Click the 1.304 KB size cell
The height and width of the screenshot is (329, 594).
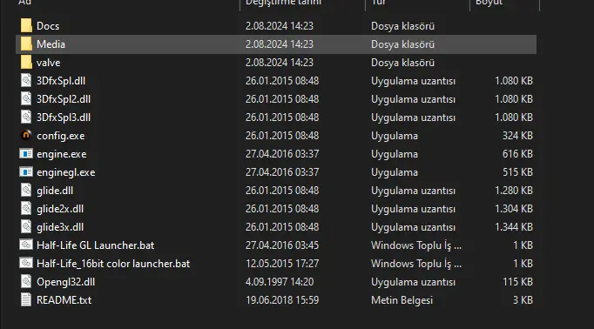click(514, 209)
